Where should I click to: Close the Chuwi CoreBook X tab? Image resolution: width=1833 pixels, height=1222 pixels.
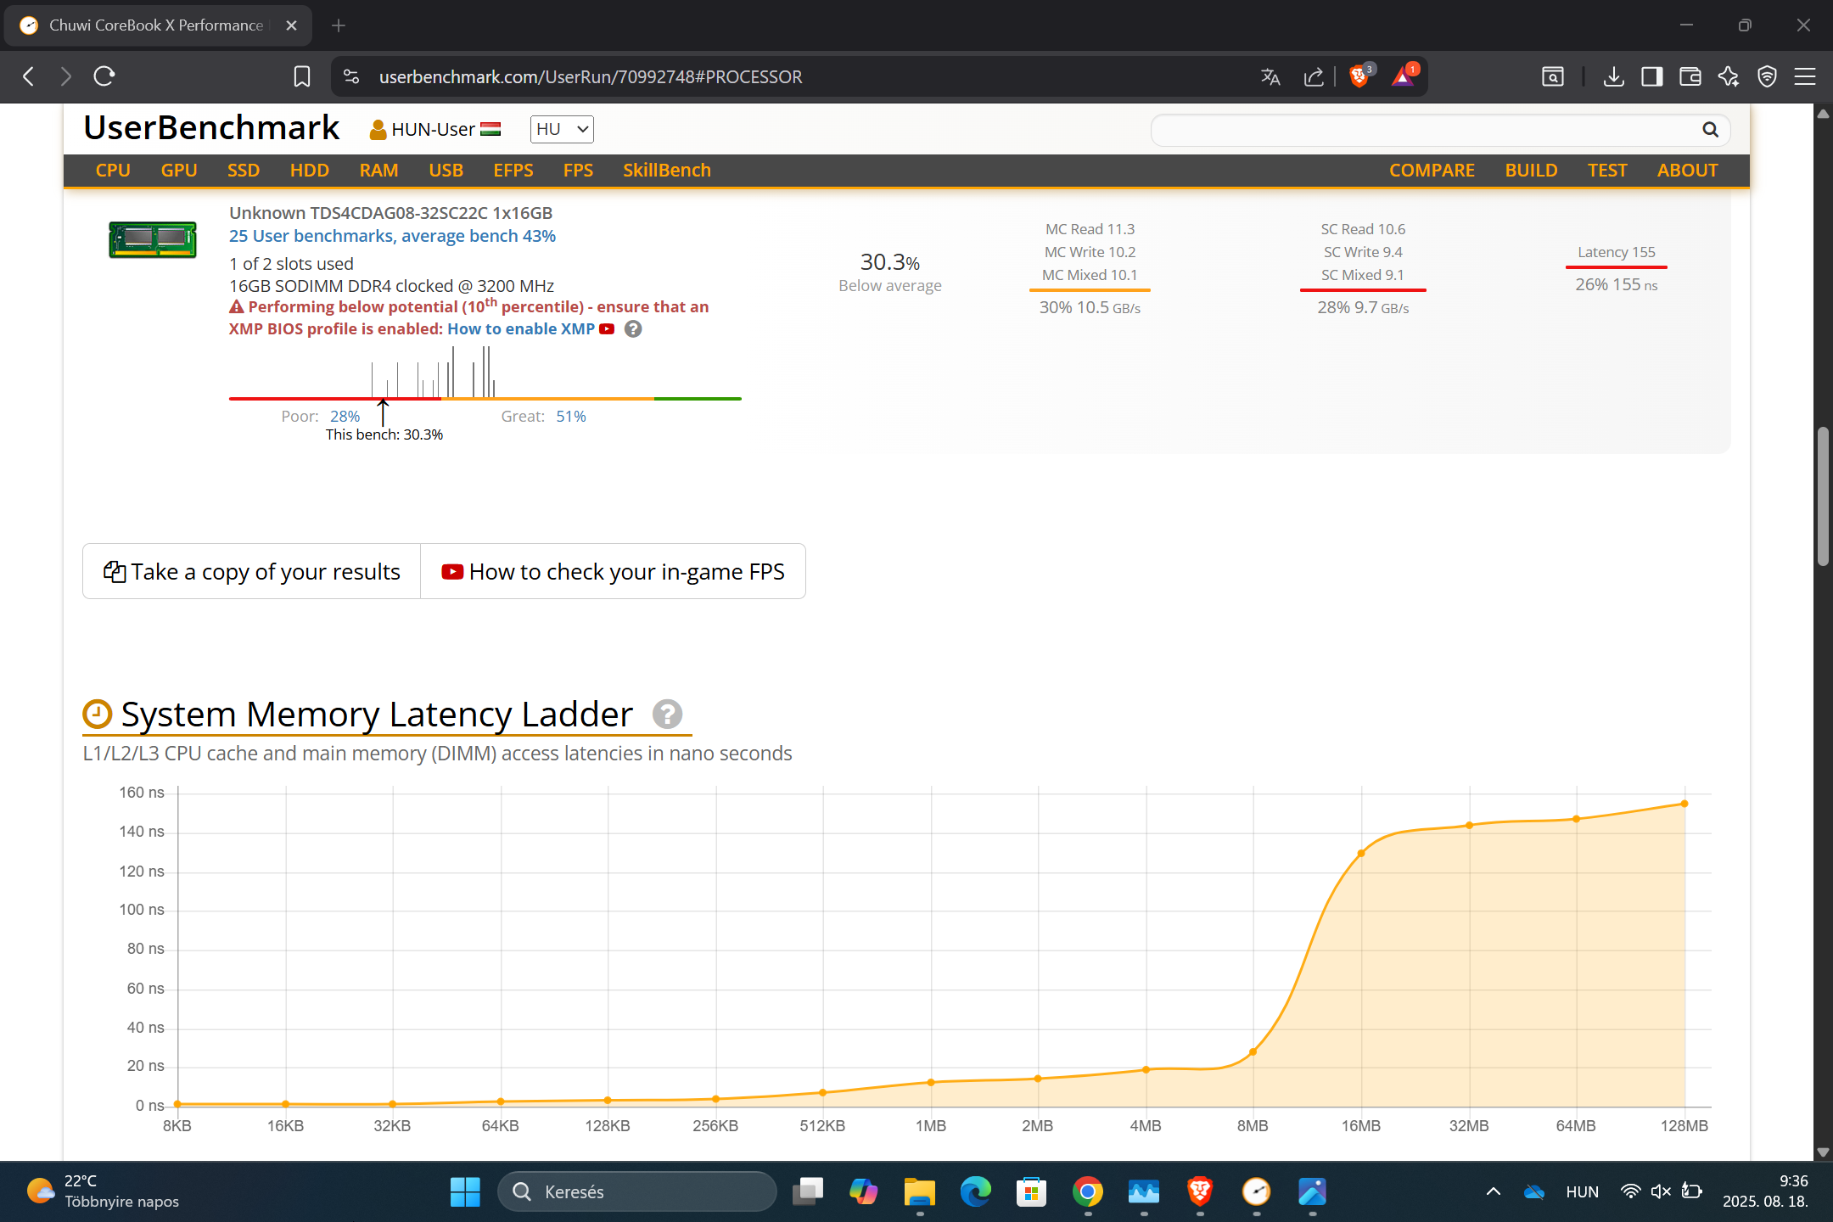291,25
